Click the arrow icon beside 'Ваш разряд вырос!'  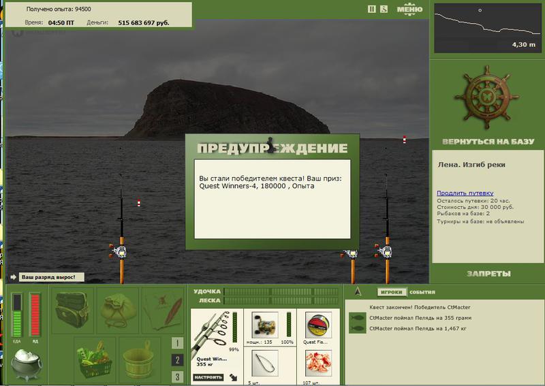[x=13, y=277]
